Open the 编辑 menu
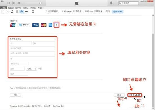 click(11, 8)
